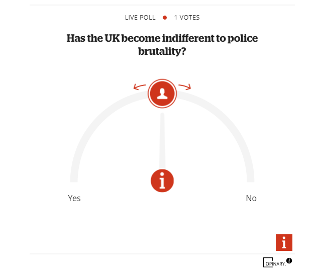
Task: Click the LIVE POLL label
Action: [x=141, y=18]
